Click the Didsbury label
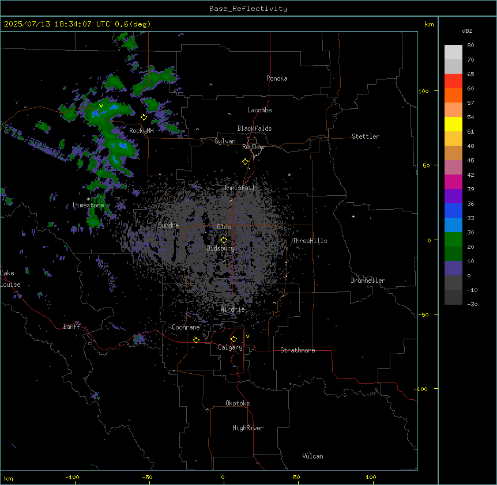Image resolution: width=497 pixels, height=485 pixels. tap(221, 248)
